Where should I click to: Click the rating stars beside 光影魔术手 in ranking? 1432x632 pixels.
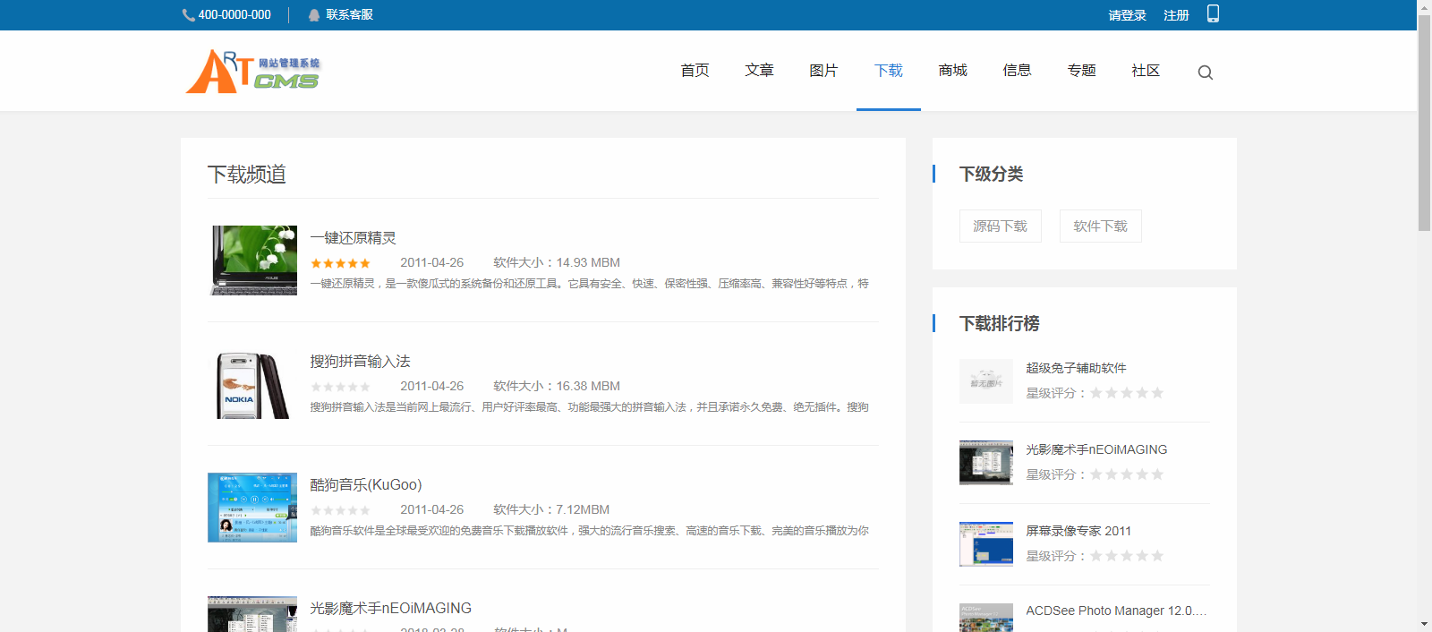pos(1127,474)
